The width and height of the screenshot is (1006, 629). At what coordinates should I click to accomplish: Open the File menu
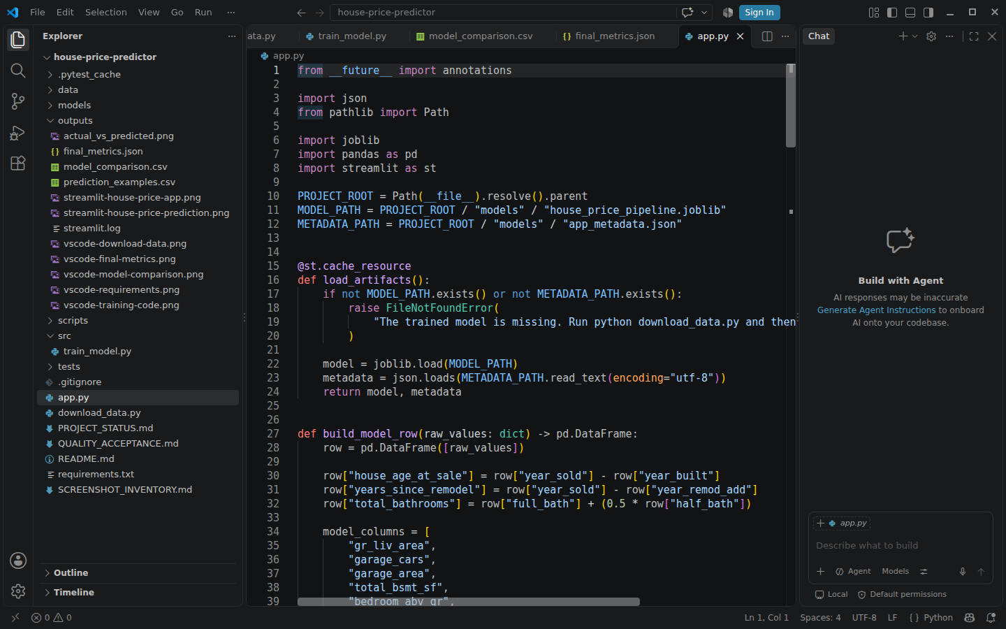point(38,13)
